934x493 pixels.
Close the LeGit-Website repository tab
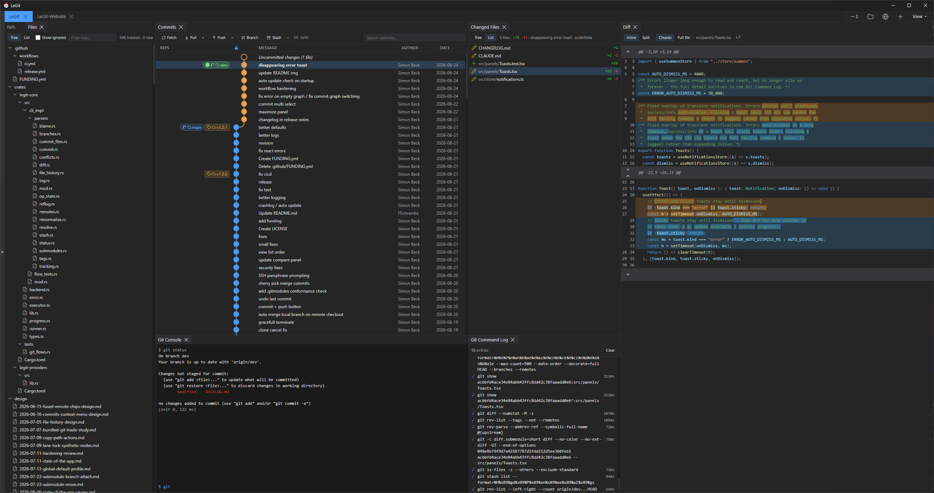(71, 17)
